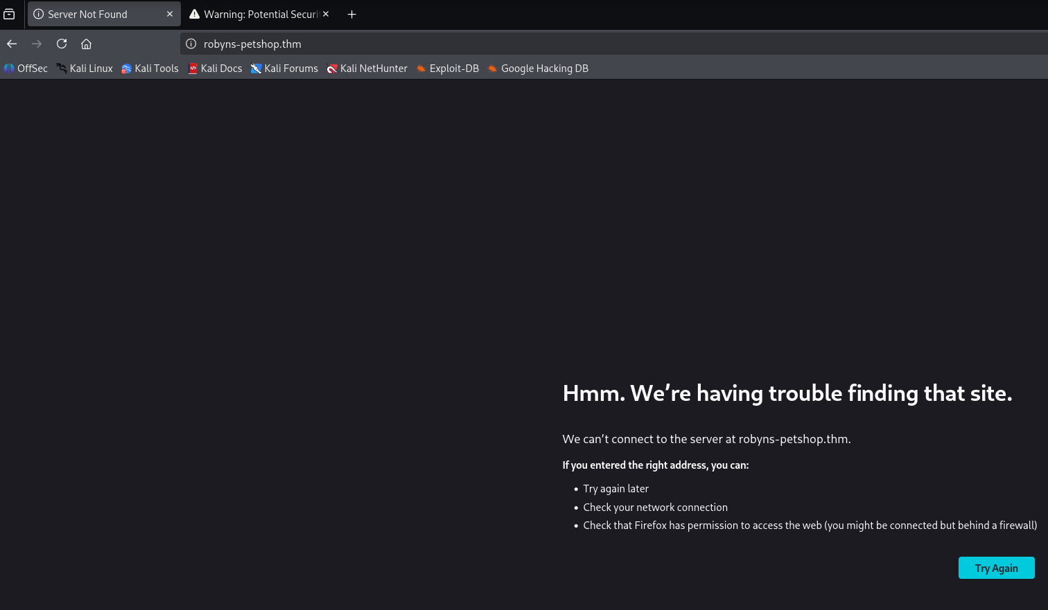Screen dimensions: 1048x610
Task: Go to the Firefox home page
Action: (86, 44)
